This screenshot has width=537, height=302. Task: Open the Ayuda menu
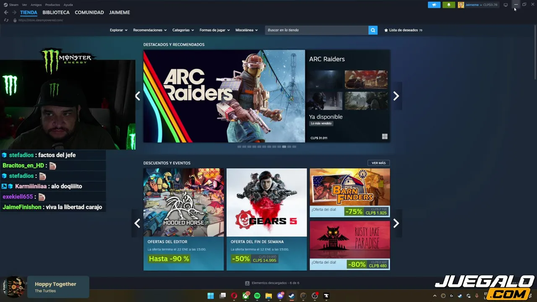[x=68, y=5]
